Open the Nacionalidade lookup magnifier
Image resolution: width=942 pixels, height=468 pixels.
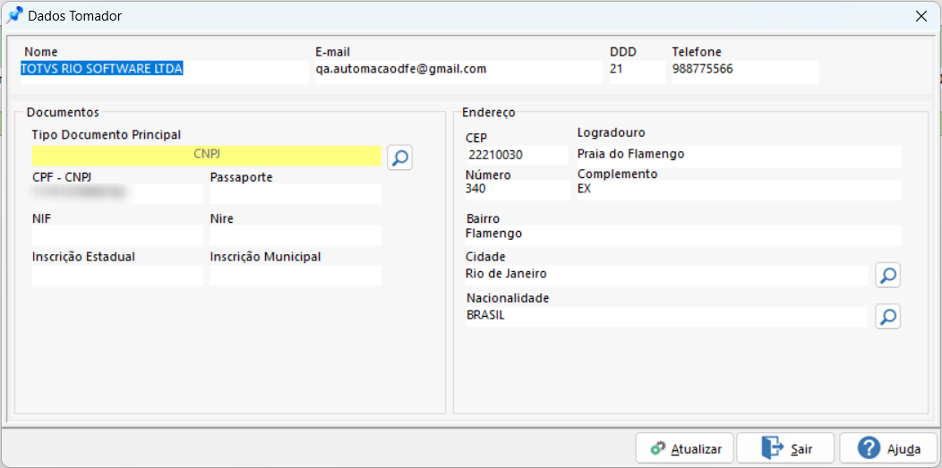[887, 316]
